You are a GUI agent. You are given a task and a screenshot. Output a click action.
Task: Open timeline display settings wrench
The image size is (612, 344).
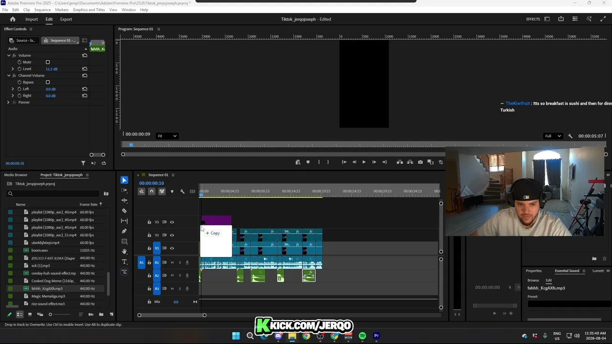(182, 192)
